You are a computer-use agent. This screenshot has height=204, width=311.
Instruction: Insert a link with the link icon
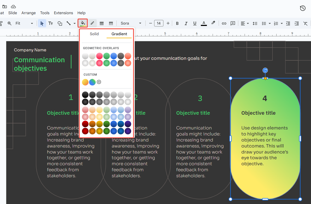[224, 23]
